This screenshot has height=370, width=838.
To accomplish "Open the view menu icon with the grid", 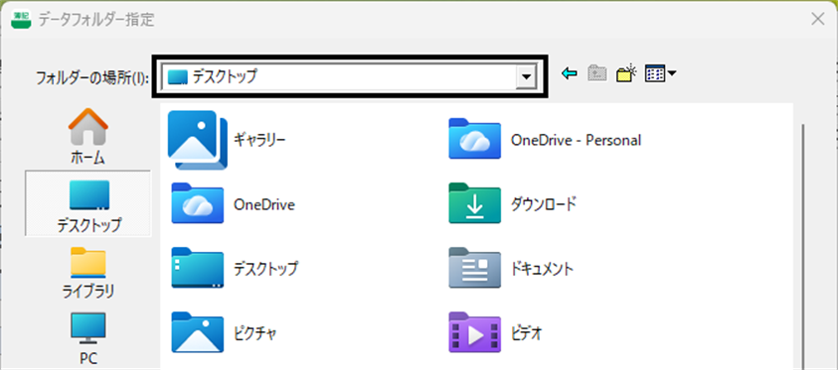I will (660, 73).
